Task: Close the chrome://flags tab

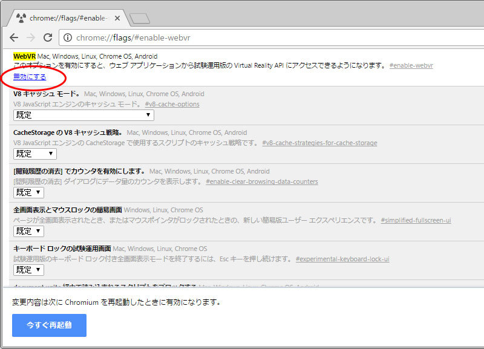Action: click(x=117, y=18)
